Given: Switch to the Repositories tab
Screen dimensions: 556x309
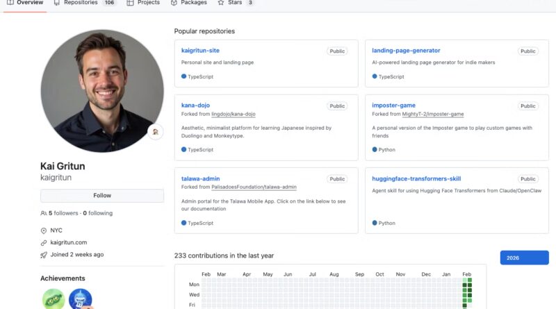Looking at the screenshot, I should pyautogui.click(x=85, y=3).
